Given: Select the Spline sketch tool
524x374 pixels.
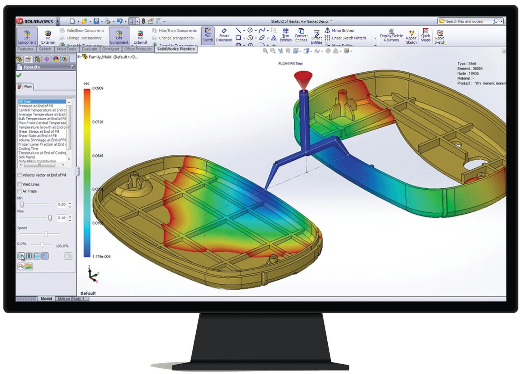Looking at the screenshot, I should tap(262, 30).
